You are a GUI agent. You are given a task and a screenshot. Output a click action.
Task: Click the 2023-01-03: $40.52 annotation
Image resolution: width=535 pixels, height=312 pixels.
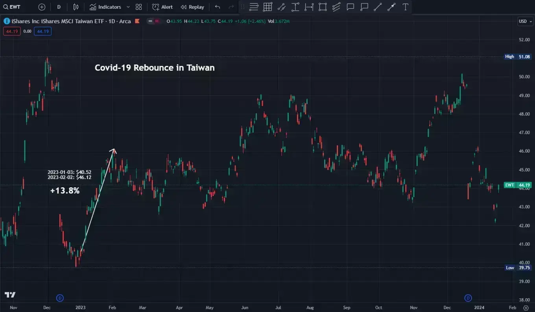(70, 172)
